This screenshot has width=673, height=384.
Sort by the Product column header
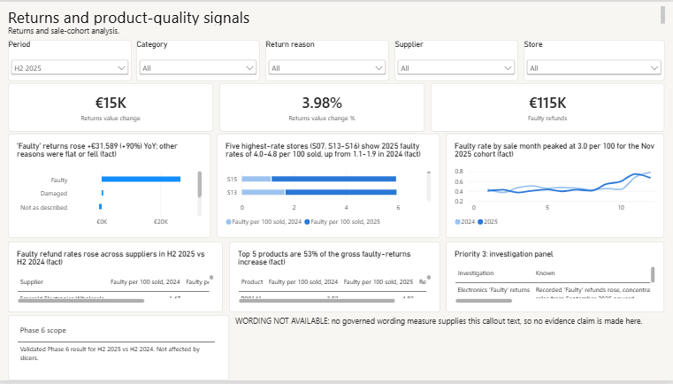pyautogui.click(x=252, y=282)
